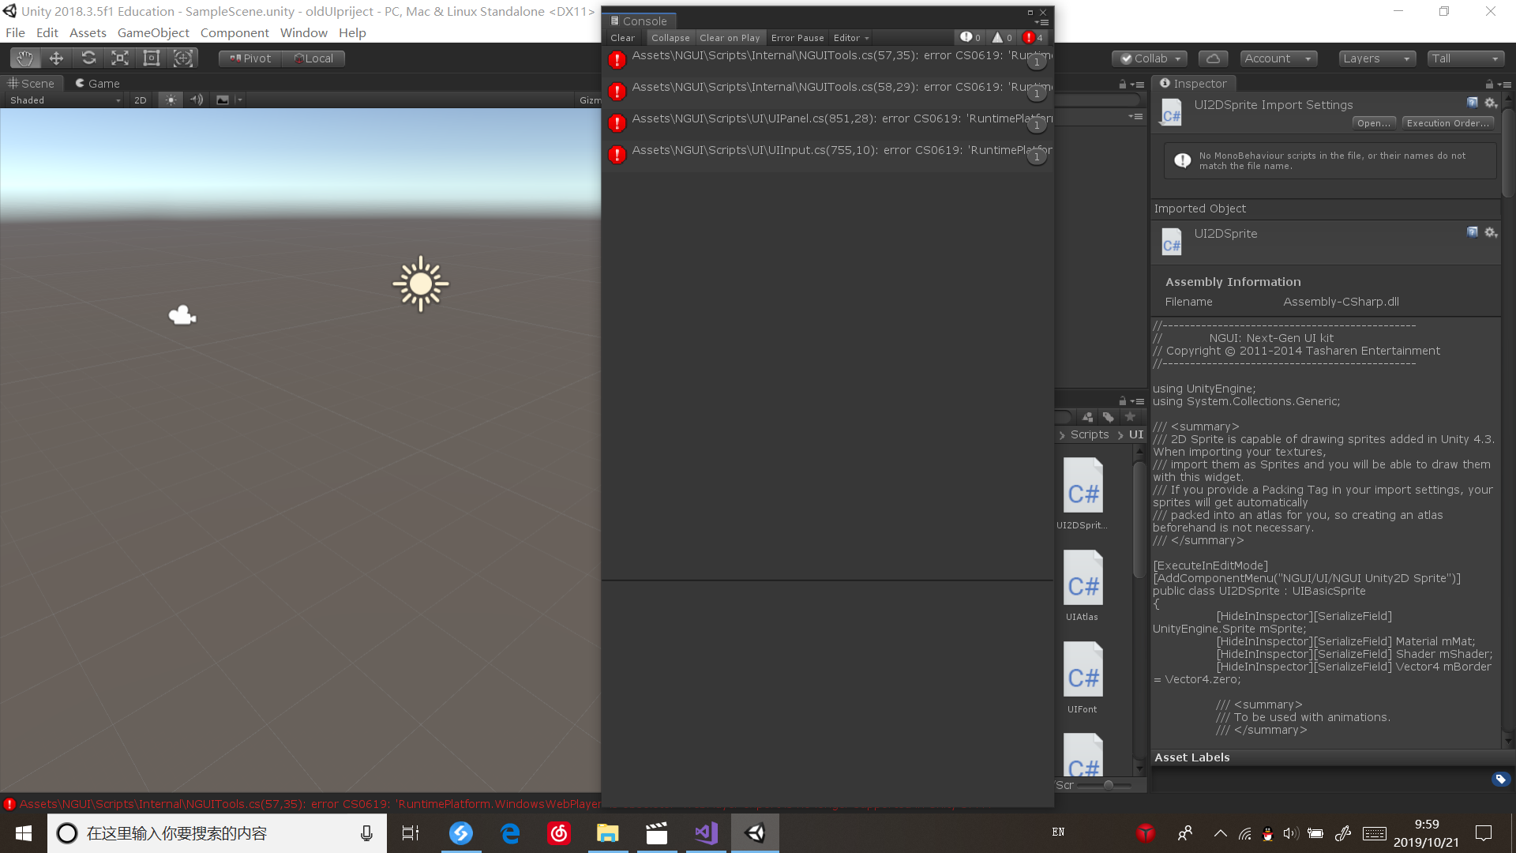This screenshot has height=853, width=1516.
Task: Select the Rect transform tool
Action: 152,58
